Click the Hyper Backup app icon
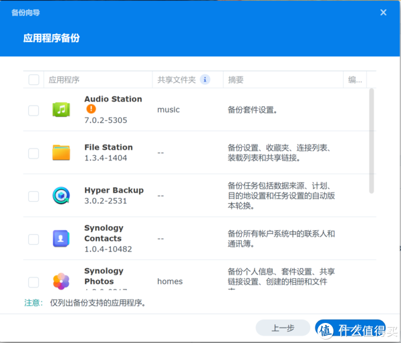The height and width of the screenshot is (343, 401). [61, 195]
